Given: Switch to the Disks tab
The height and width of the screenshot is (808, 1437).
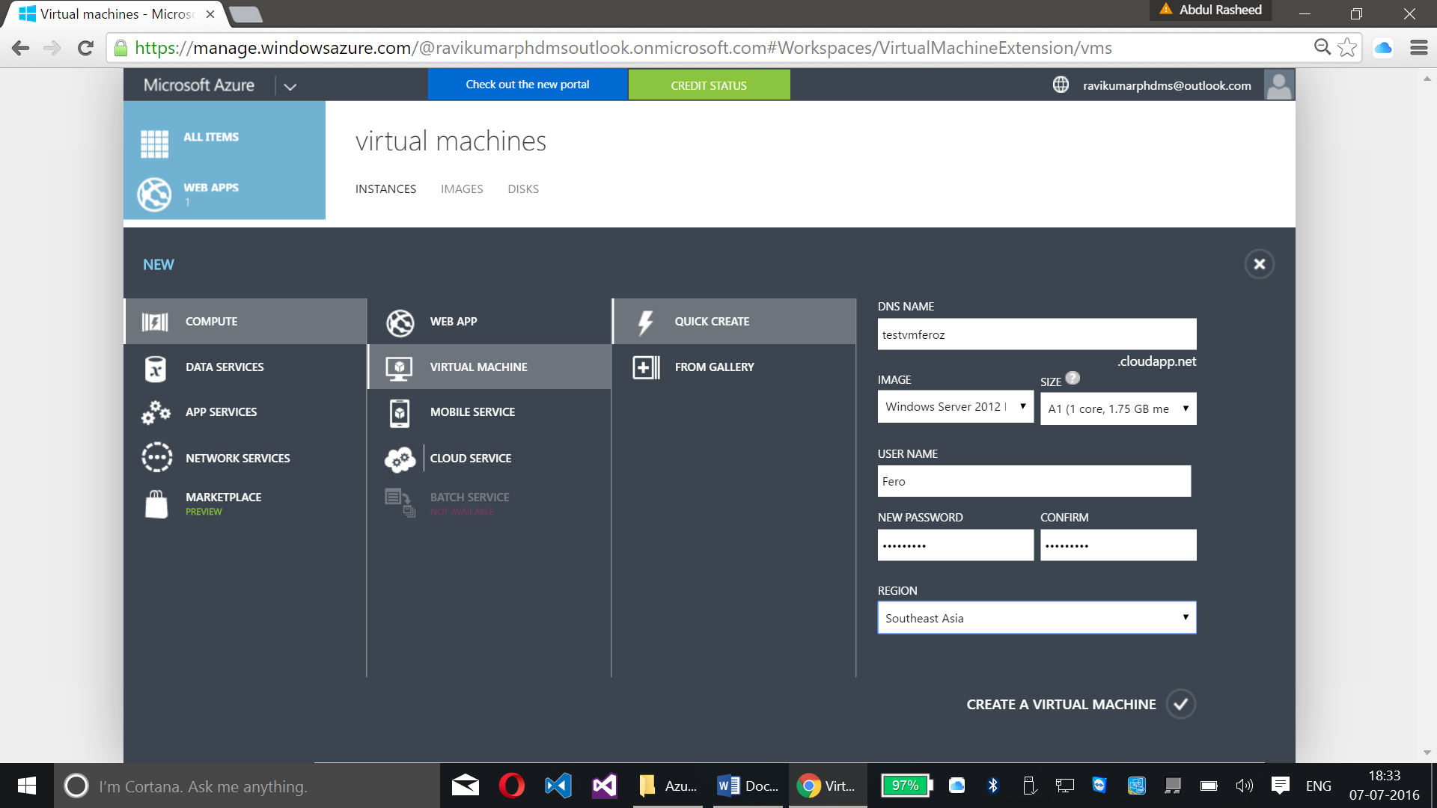Looking at the screenshot, I should tap(523, 189).
